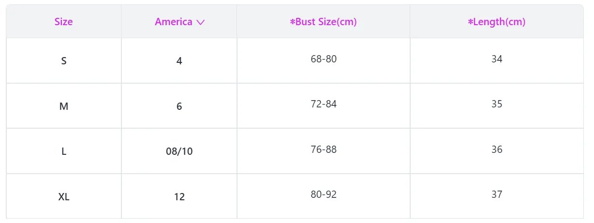Select the XL size row label
The height and width of the screenshot is (223, 594).
(x=64, y=197)
